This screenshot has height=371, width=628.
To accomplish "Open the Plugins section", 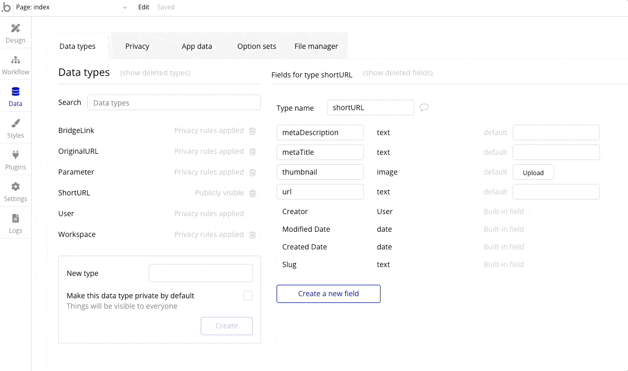I will click(x=16, y=160).
